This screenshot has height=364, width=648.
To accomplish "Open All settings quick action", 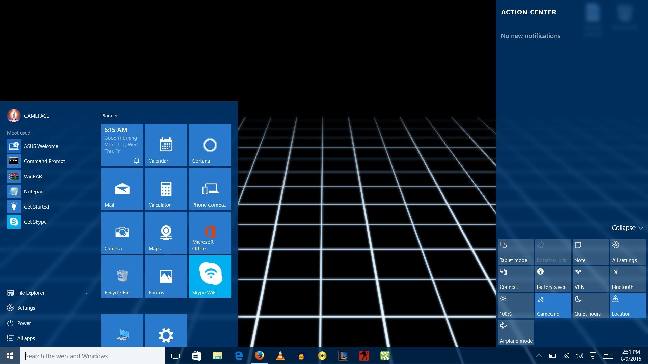I will coord(628,252).
